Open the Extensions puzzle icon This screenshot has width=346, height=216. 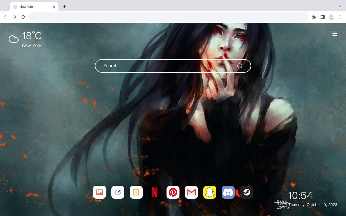pos(314,17)
